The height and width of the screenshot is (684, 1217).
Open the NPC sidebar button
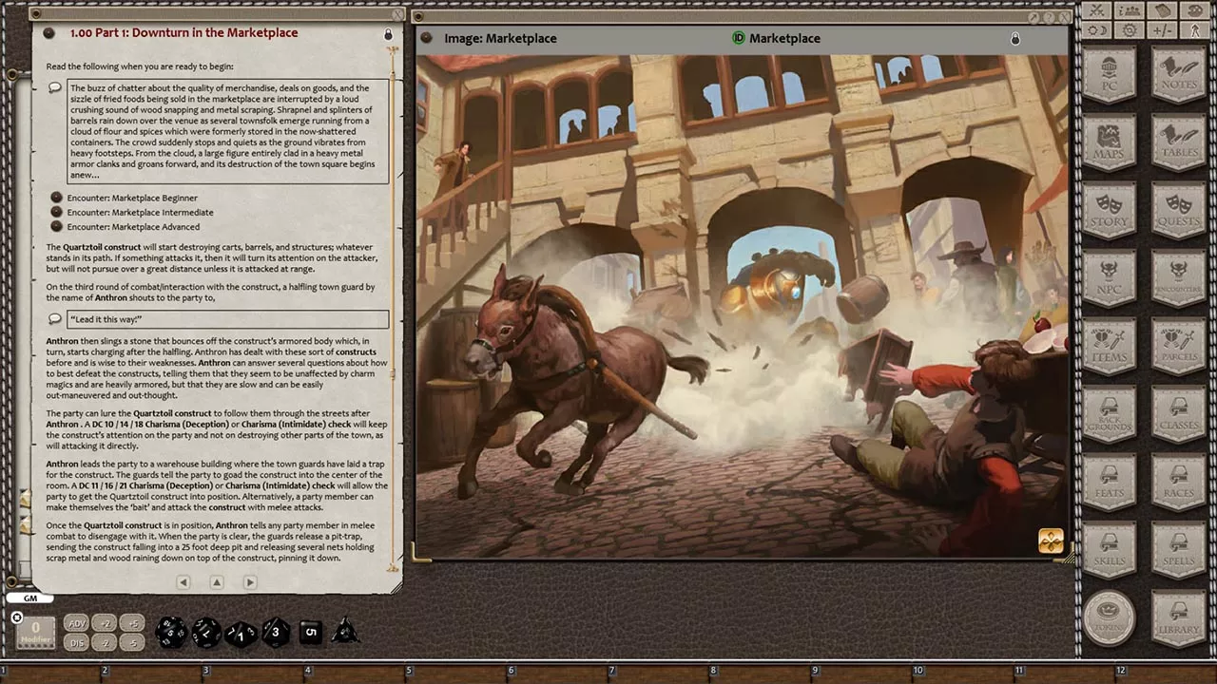[x=1109, y=278]
